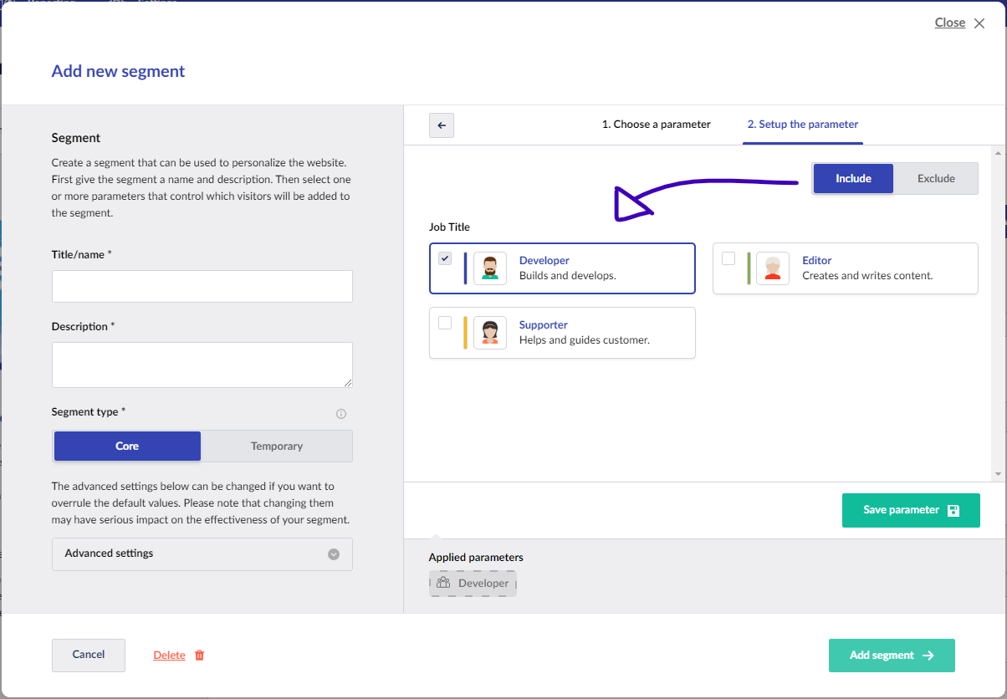The width and height of the screenshot is (1007, 699).
Task: Tick the Supporter checkbox
Action: 445,323
